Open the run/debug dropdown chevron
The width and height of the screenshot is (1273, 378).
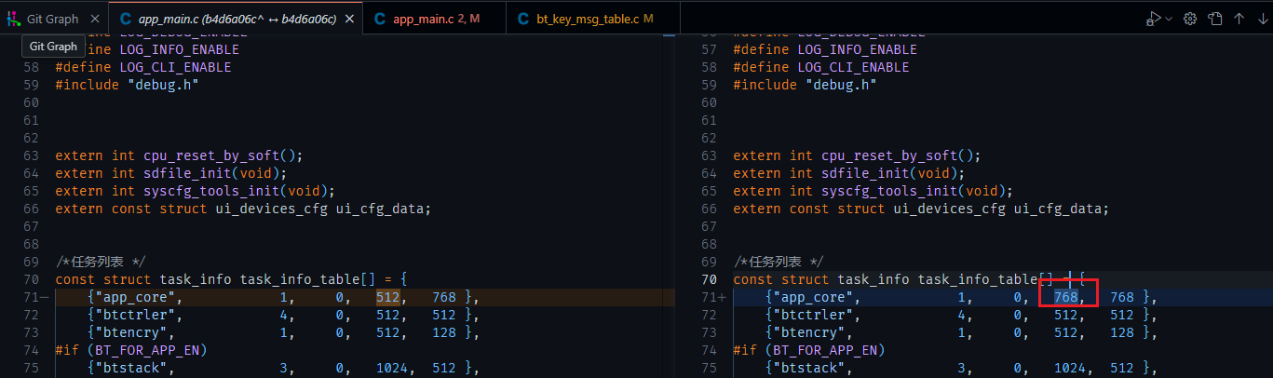(1169, 19)
